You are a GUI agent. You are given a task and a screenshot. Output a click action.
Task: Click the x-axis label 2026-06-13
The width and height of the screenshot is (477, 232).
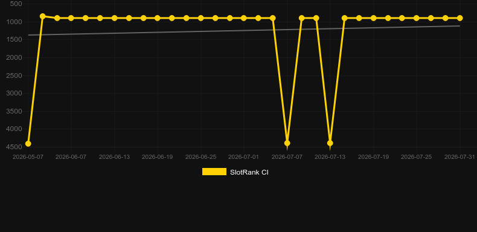114,157
